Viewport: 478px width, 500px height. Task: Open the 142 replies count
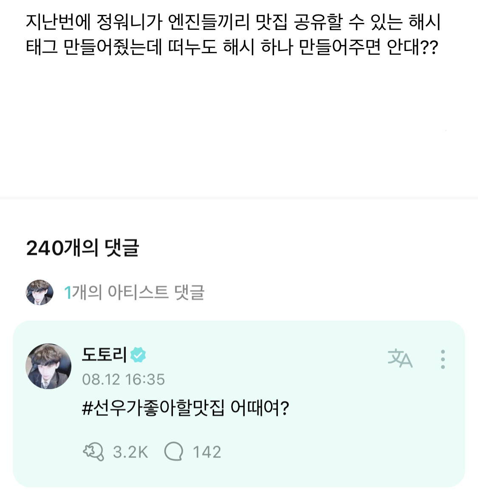point(207,452)
